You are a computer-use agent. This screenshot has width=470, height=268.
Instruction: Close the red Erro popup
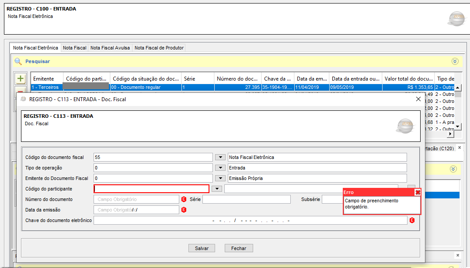point(418,192)
